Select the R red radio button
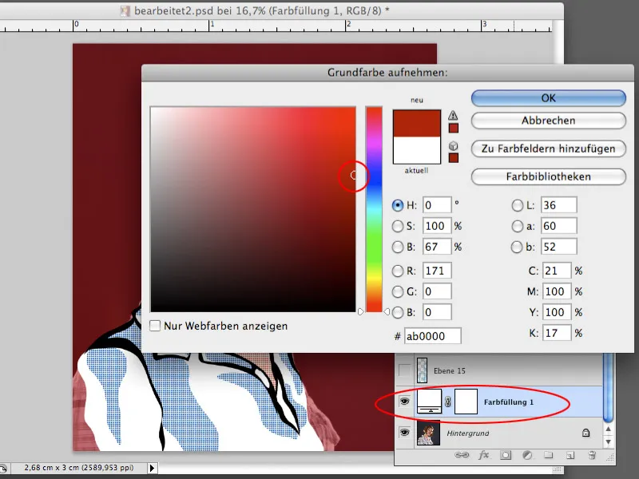The height and width of the screenshot is (479, 639). click(x=397, y=271)
